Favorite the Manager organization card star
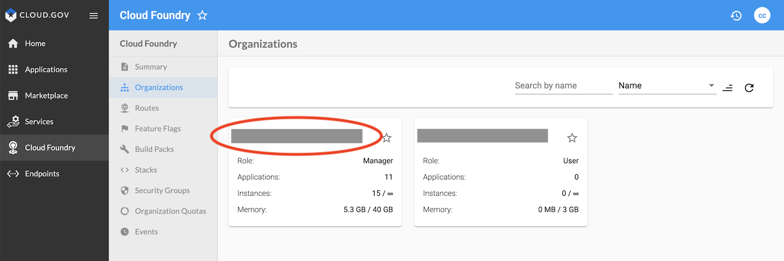 click(387, 138)
